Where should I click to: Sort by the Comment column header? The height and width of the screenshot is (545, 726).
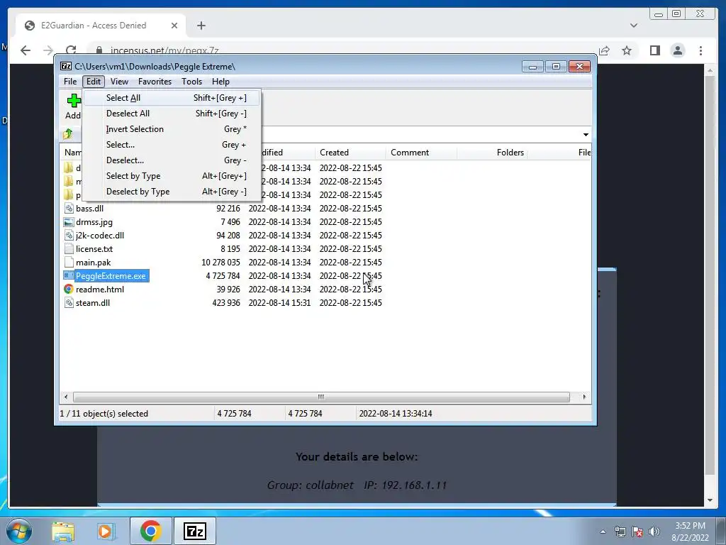[421, 153]
